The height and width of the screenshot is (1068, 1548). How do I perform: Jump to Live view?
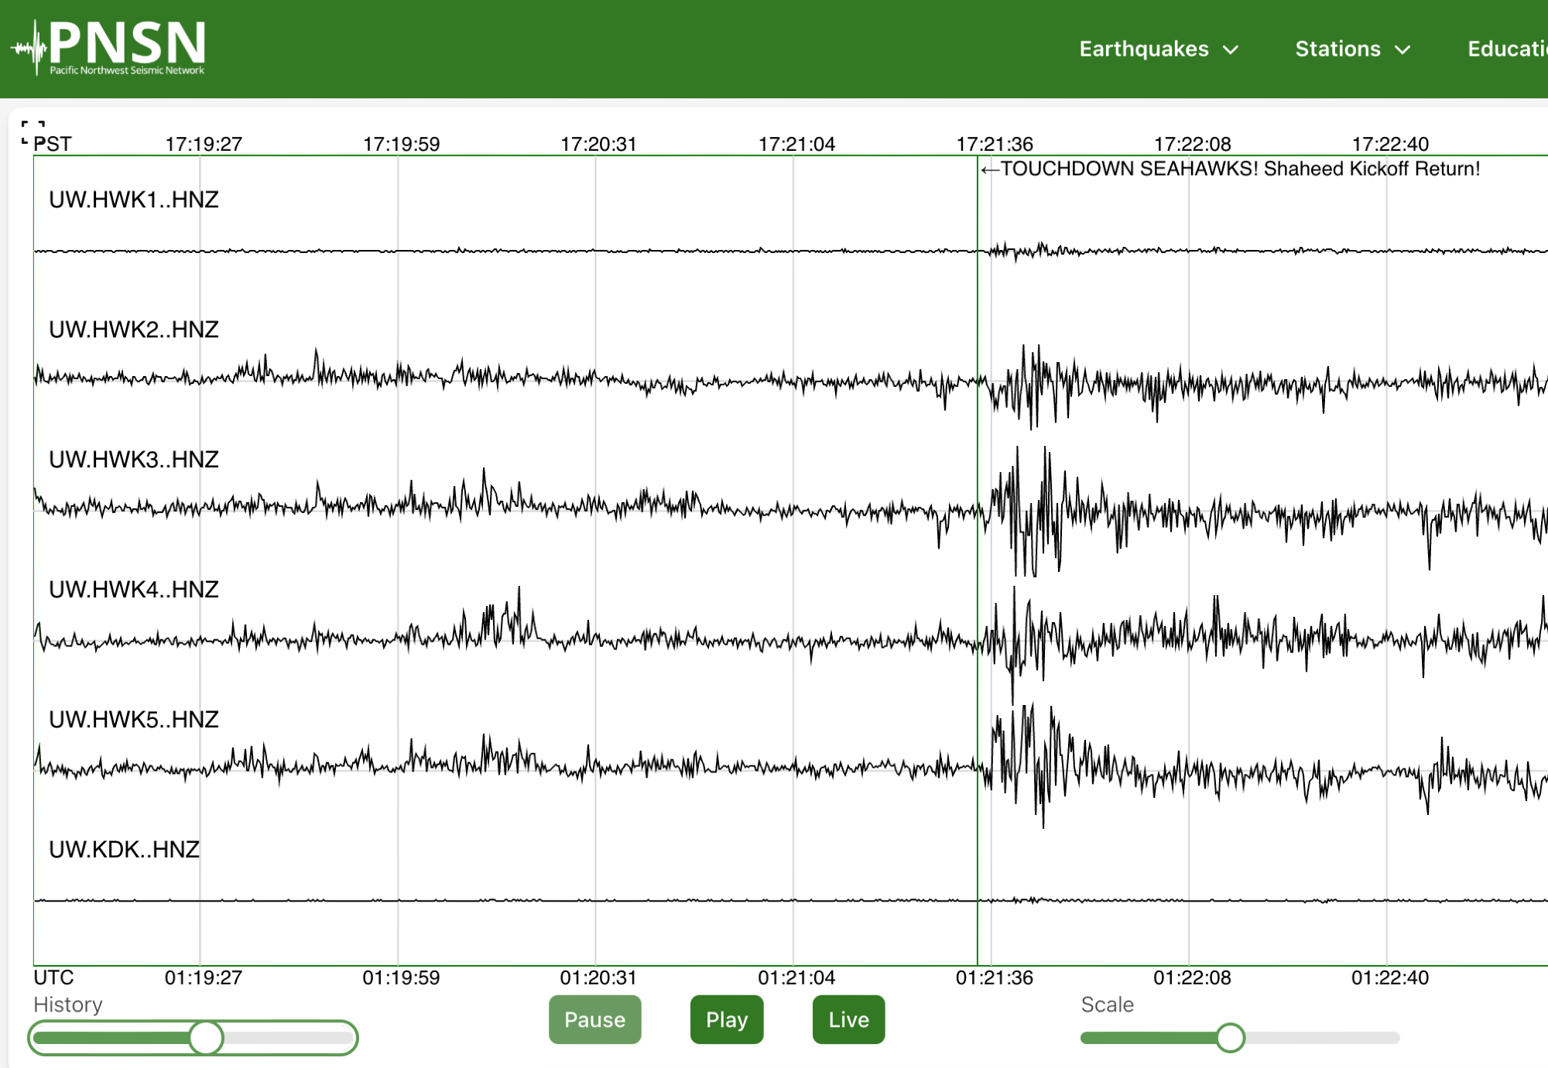[x=848, y=1019]
